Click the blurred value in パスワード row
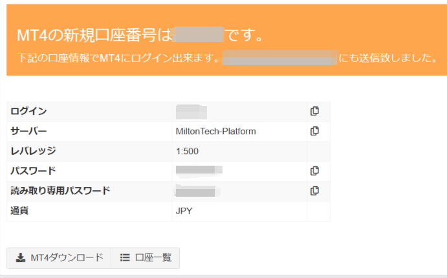 click(199, 171)
